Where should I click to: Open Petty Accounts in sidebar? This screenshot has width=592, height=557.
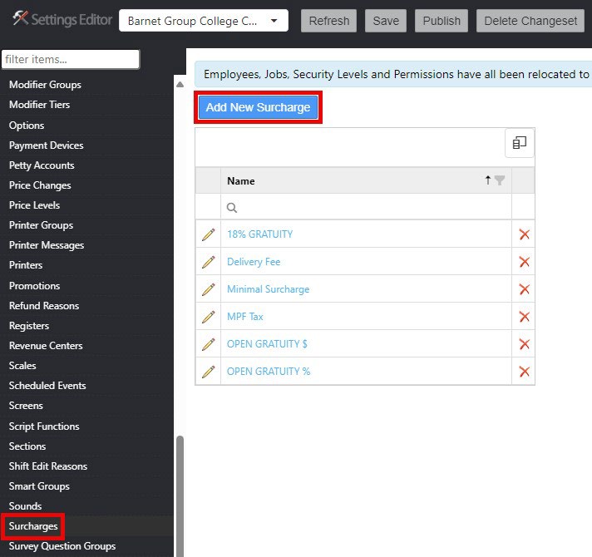tap(42, 165)
